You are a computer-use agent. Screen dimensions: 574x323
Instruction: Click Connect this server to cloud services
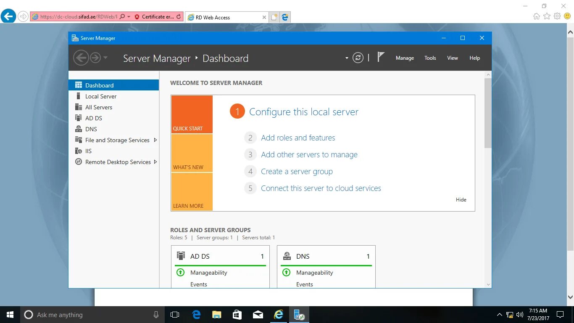pyautogui.click(x=321, y=188)
